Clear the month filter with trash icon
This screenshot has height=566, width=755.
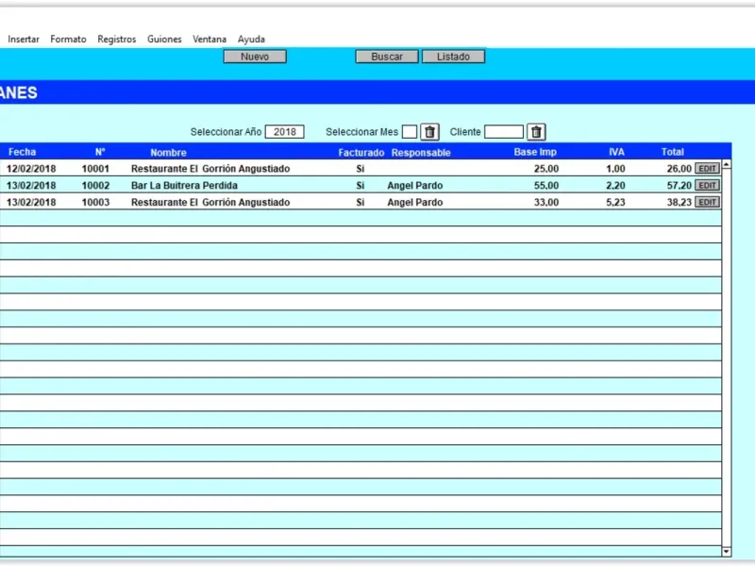pos(429,132)
